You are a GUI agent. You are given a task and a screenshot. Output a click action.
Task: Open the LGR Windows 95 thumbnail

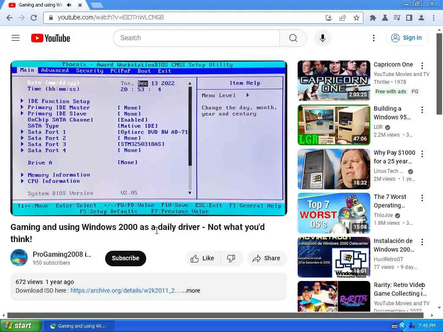[334, 125]
